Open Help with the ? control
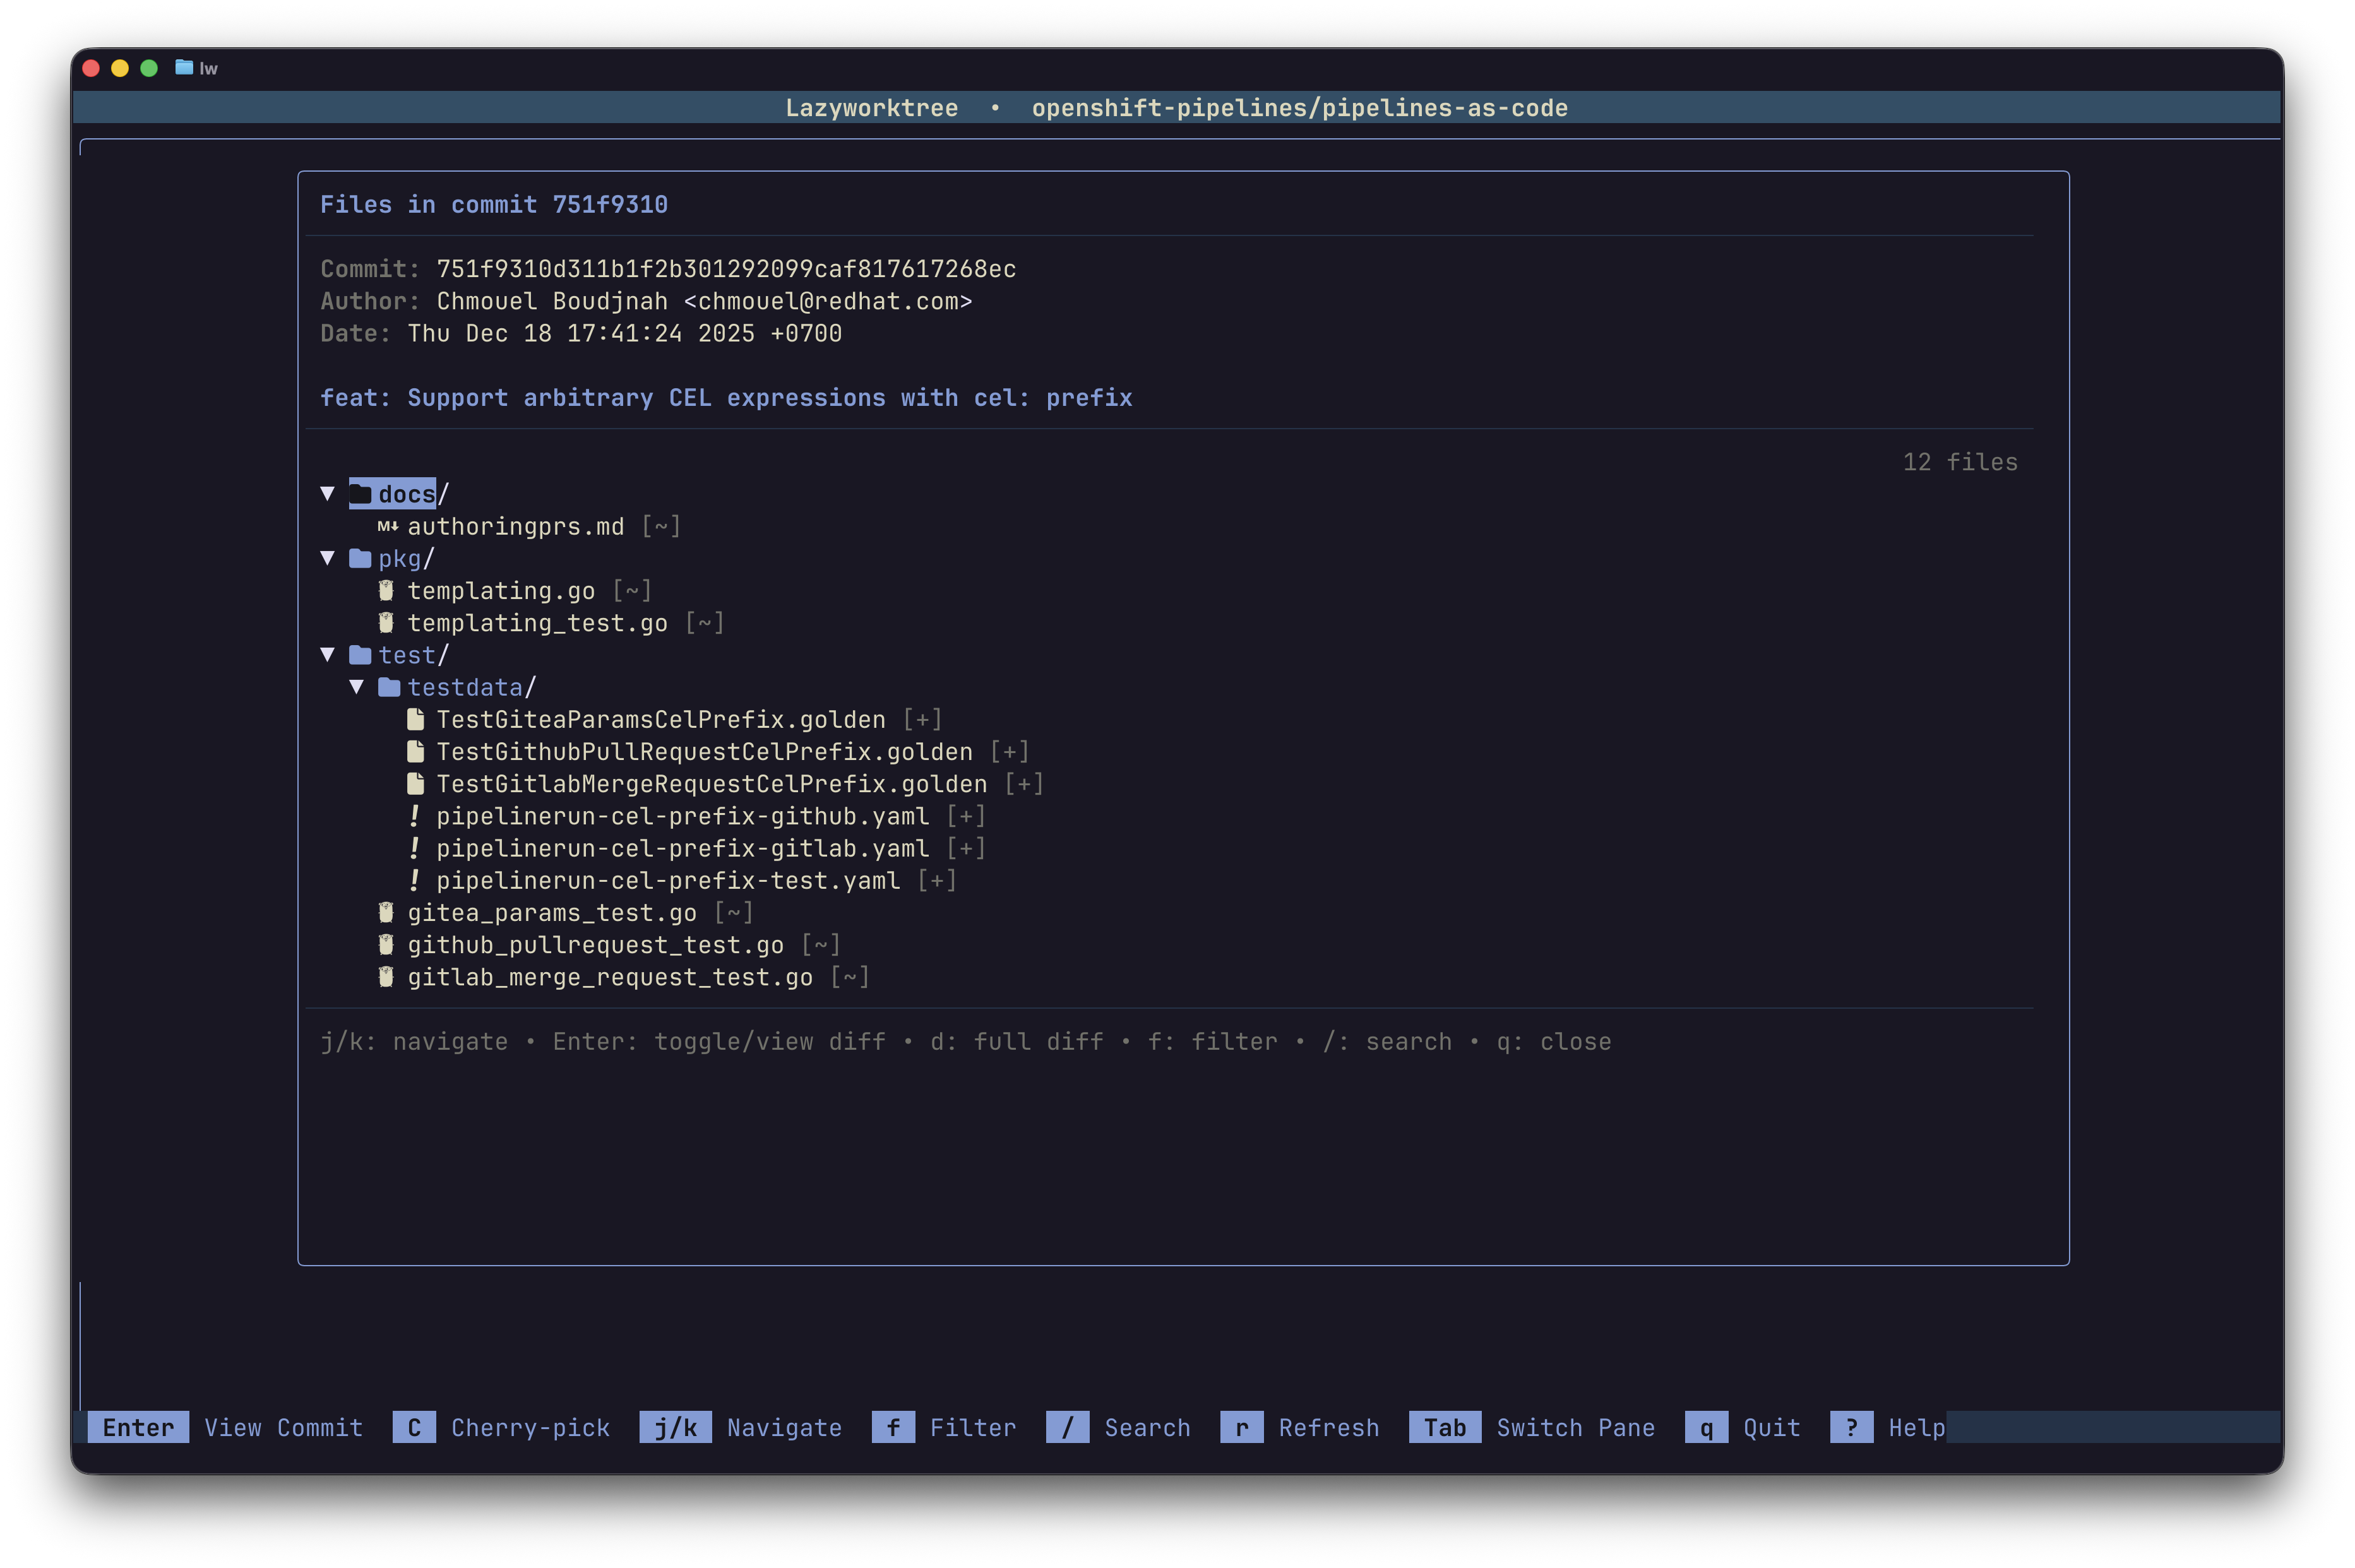Viewport: 2355px width, 1568px height. click(x=1852, y=1427)
